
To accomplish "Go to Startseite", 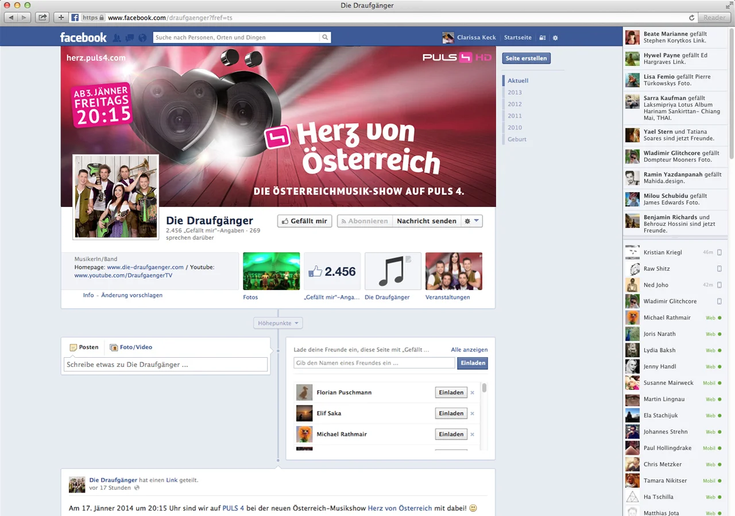I will (x=518, y=37).
